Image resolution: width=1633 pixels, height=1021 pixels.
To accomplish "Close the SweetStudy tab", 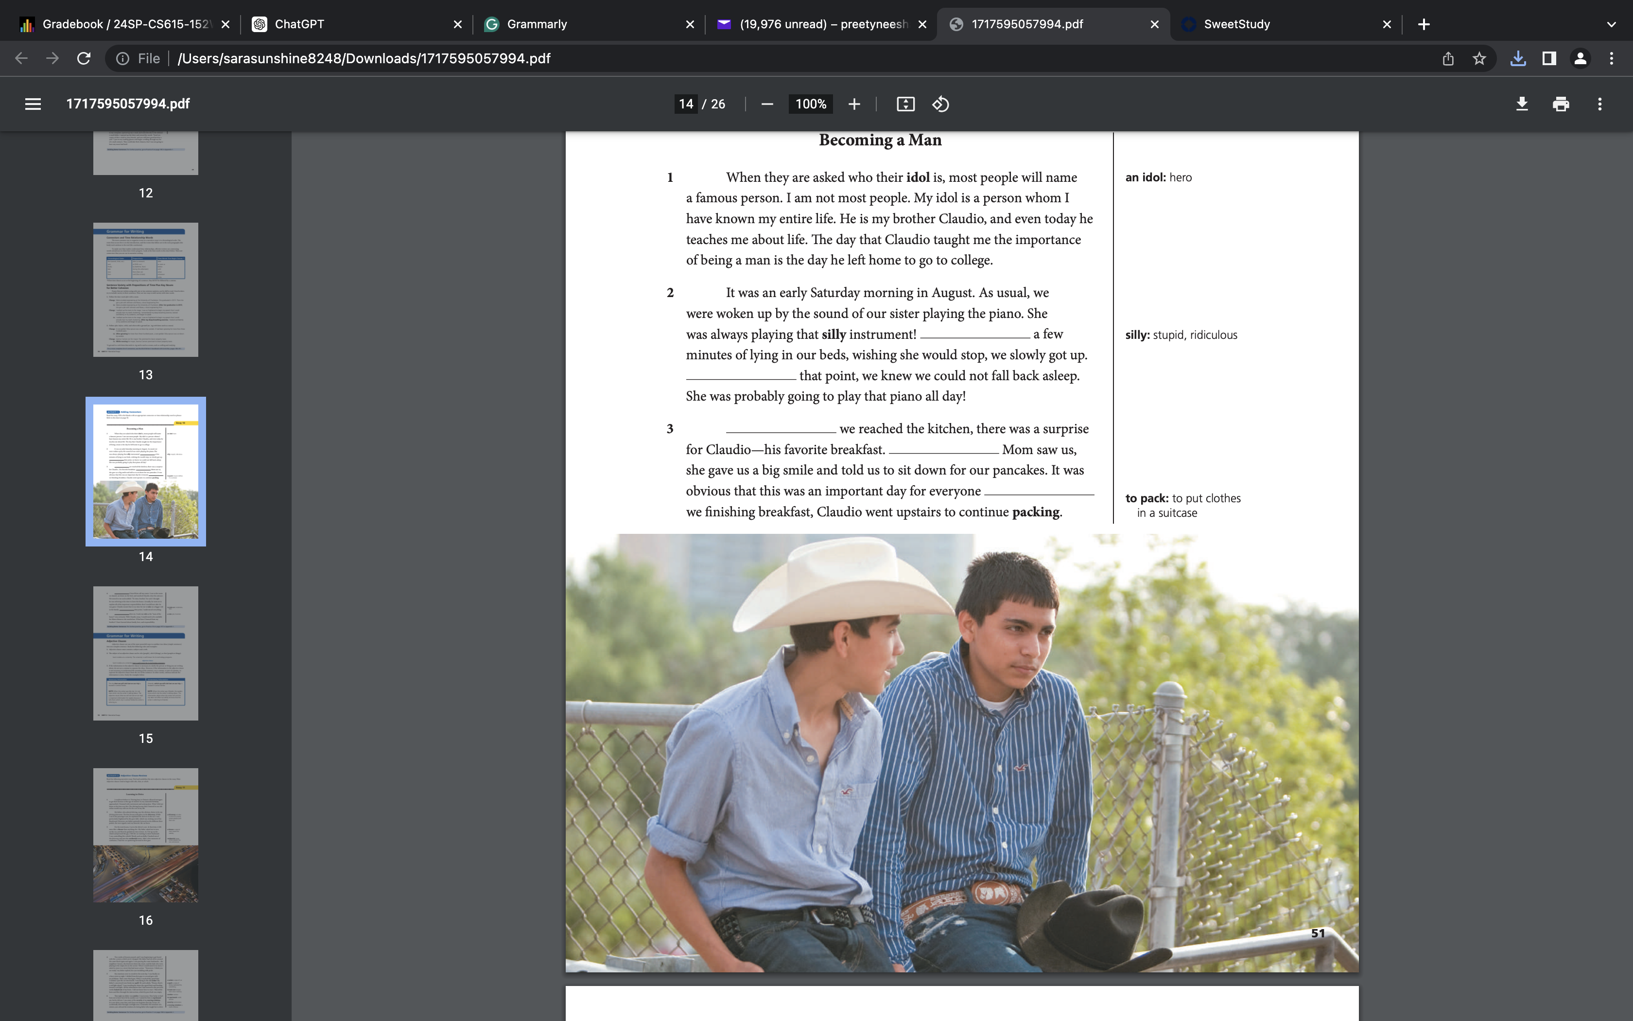I will pyautogui.click(x=1387, y=24).
